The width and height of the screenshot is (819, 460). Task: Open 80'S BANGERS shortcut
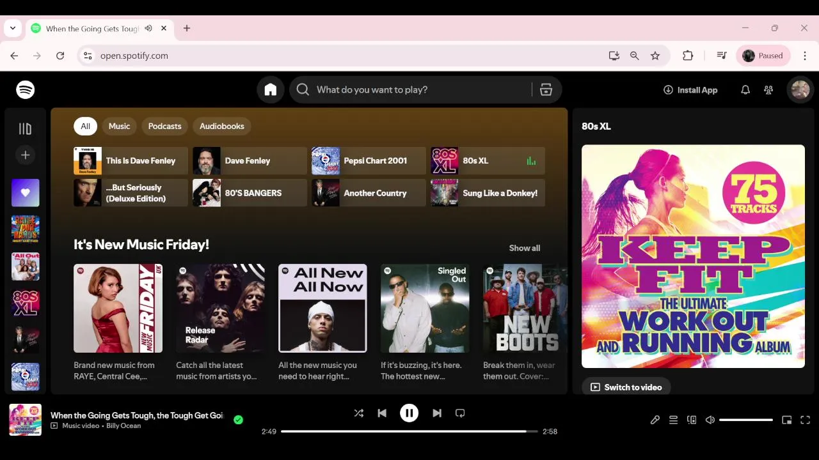coord(250,193)
